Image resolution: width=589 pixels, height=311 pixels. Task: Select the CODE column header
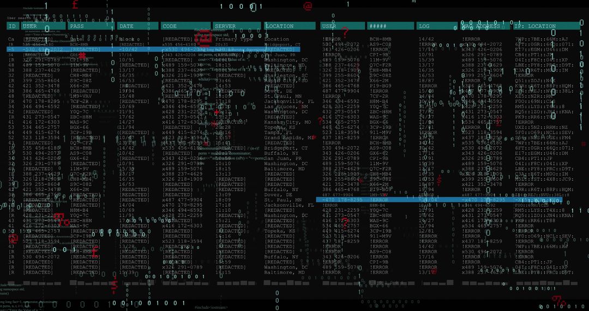(x=185, y=26)
